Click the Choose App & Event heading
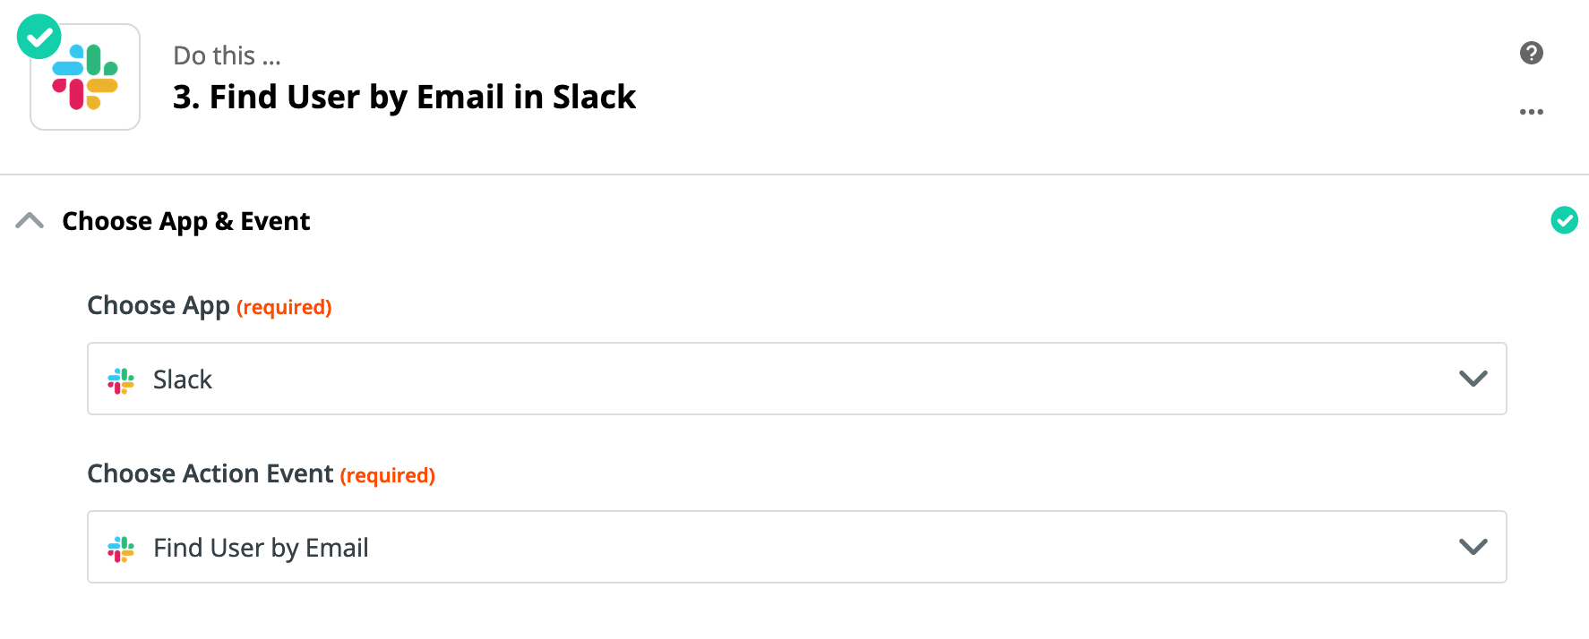1589x639 pixels. pos(186,221)
